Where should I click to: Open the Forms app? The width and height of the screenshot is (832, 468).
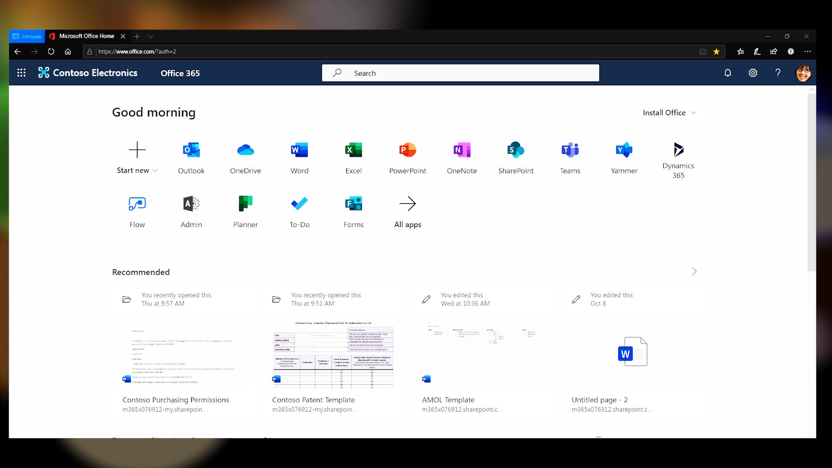click(354, 212)
